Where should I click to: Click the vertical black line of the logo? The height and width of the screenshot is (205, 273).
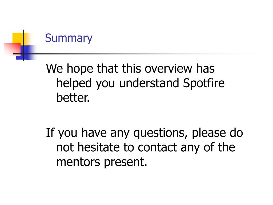coord(23,45)
